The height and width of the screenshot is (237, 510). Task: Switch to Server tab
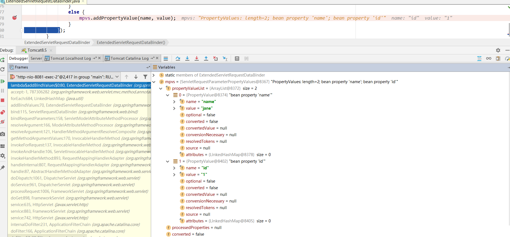36,58
